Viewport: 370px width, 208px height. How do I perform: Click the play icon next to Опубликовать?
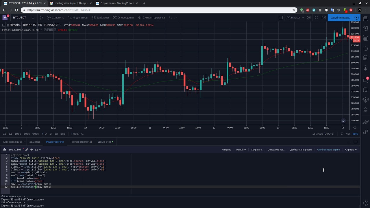(357, 18)
